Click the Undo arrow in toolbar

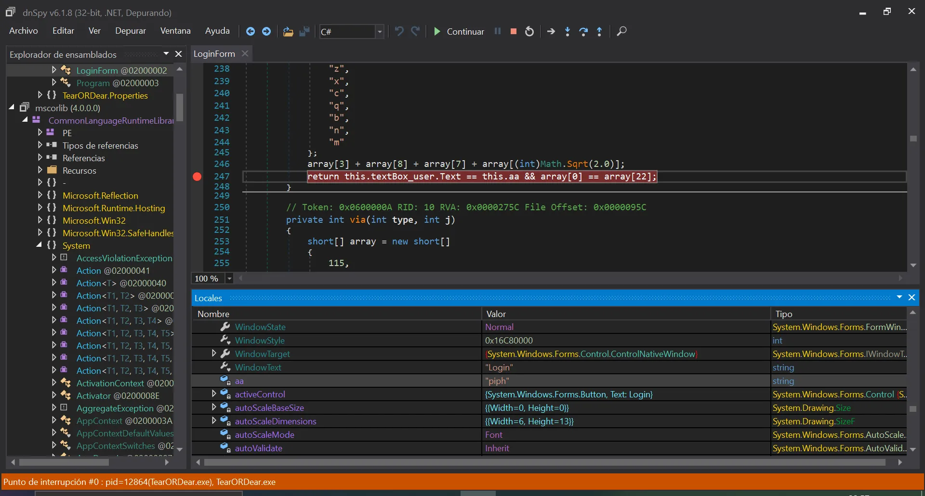pos(399,31)
